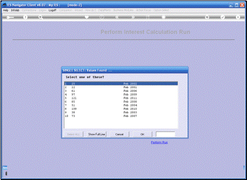247x180 pixels.
Task: Select row 3 with value 61 Feb 2006
Action: (121, 91)
